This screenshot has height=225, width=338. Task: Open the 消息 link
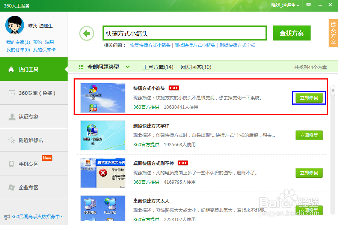tap(50, 42)
